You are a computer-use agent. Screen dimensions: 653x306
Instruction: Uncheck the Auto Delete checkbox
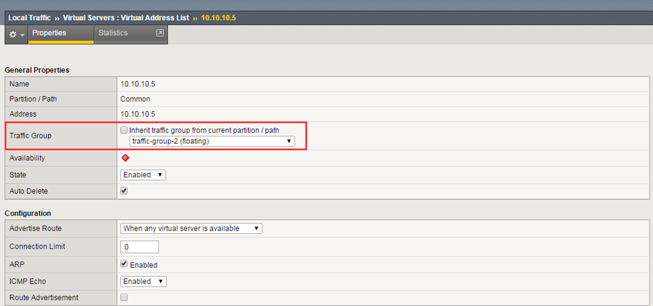[x=124, y=191]
